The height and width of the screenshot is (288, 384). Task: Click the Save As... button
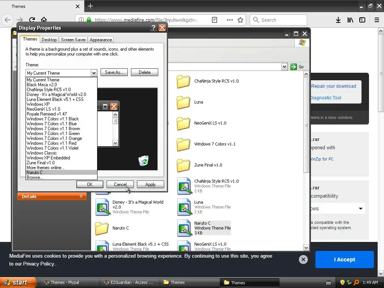click(114, 72)
